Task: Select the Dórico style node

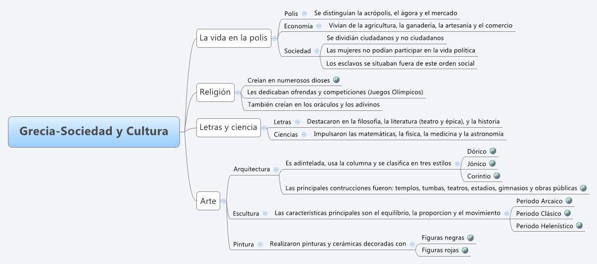Action: 477,152
